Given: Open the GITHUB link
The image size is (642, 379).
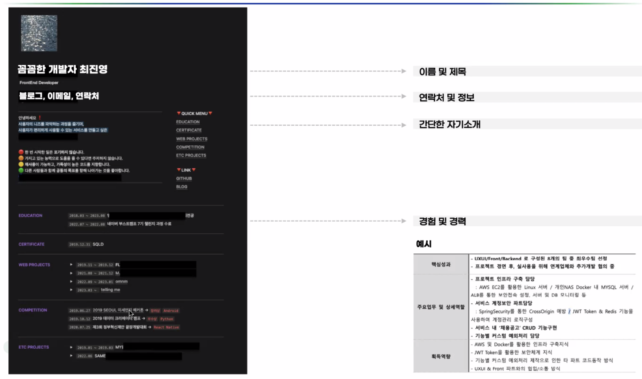Looking at the screenshot, I should point(184,178).
